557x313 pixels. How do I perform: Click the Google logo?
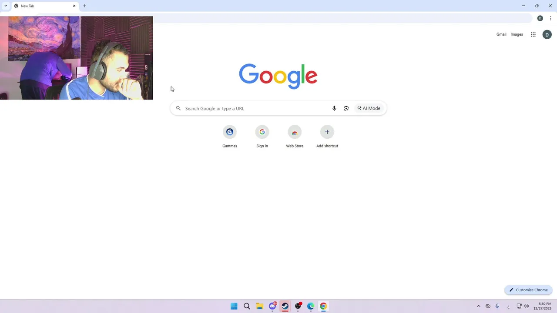(x=278, y=77)
